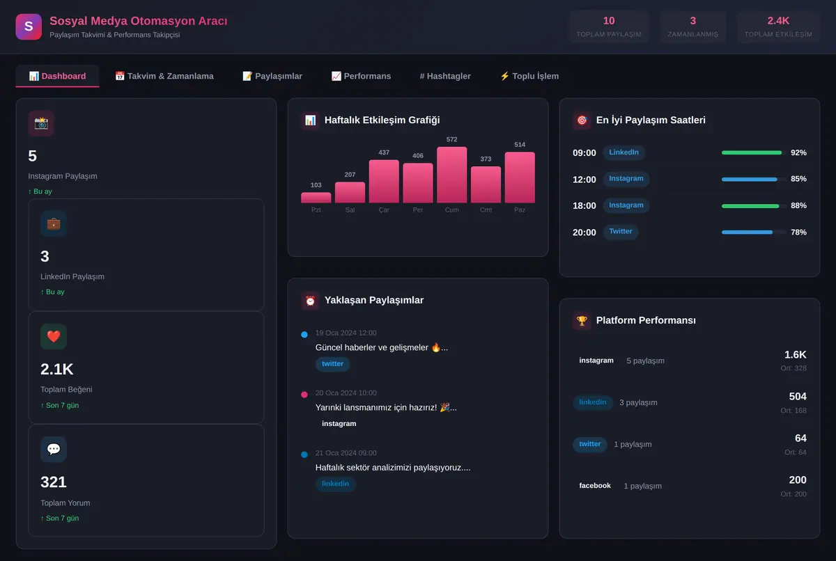836x561 pixels.
Task: Click the Twitter tag at 20:00
Action: pos(621,232)
